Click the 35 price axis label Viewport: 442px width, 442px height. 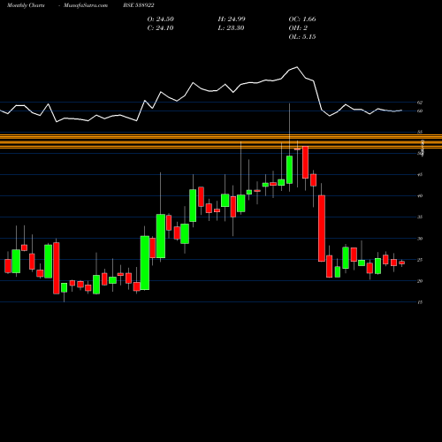pyautogui.click(x=420, y=217)
